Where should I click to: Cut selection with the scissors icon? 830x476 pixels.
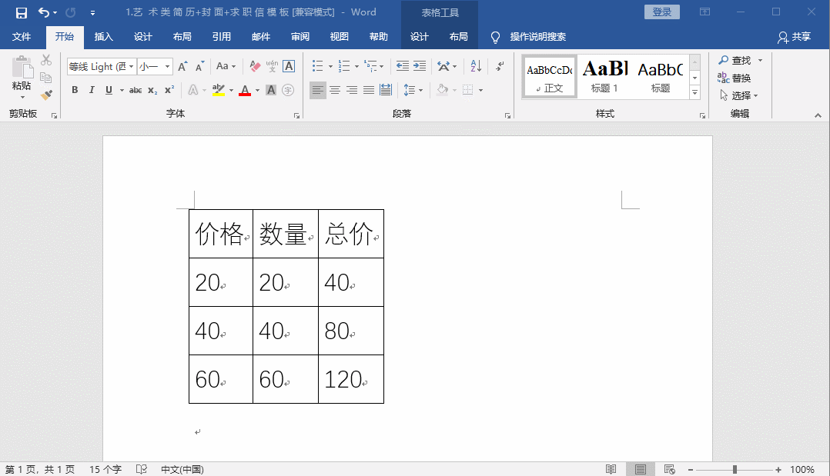click(x=46, y=60)
